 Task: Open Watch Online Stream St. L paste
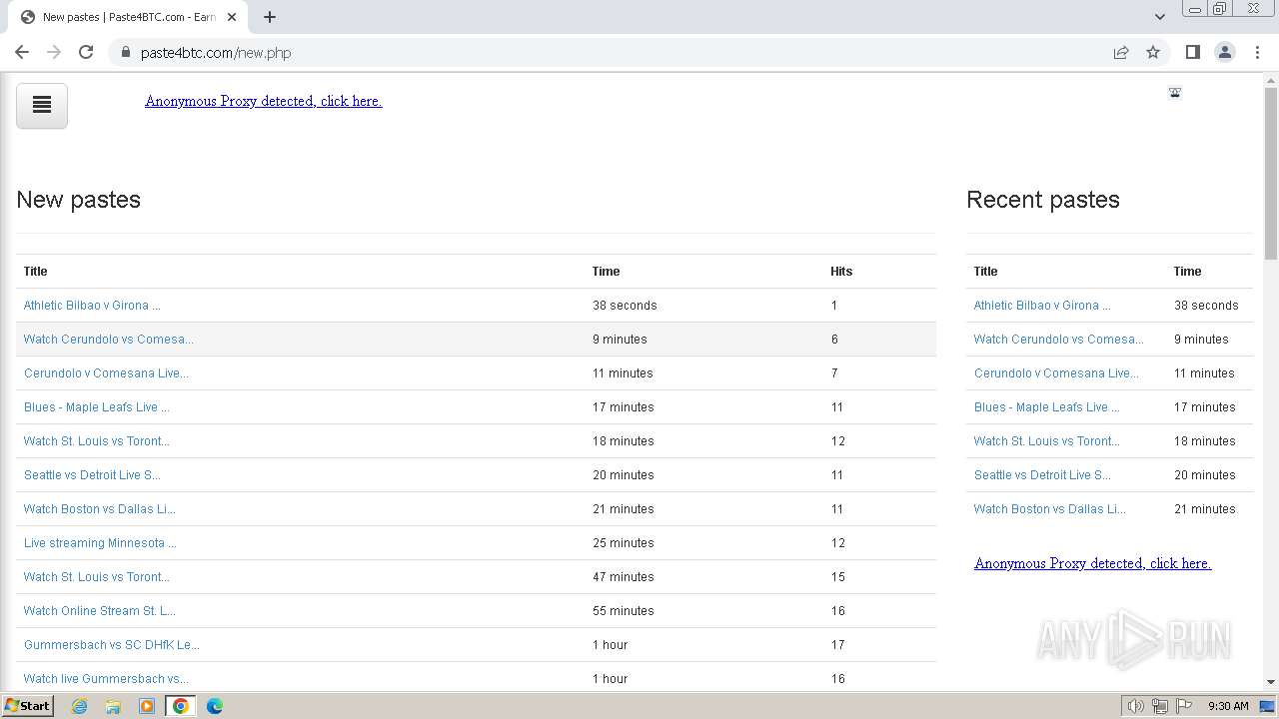[100, 611]
